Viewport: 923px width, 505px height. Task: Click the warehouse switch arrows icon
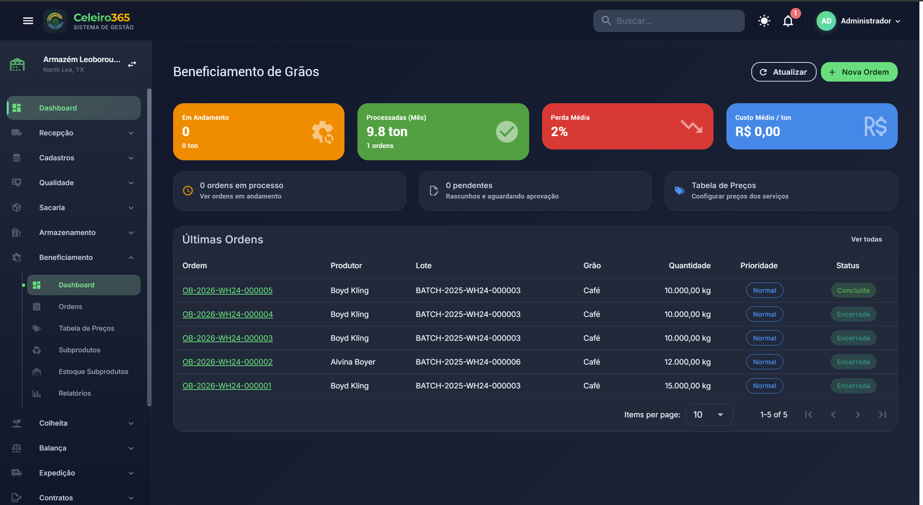[132, 64]
